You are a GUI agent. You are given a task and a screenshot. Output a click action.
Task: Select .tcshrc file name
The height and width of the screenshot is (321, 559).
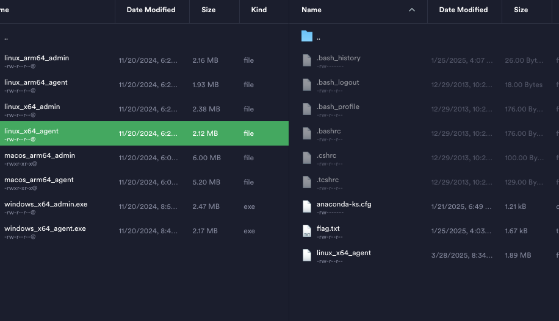[x=328, y=180]
